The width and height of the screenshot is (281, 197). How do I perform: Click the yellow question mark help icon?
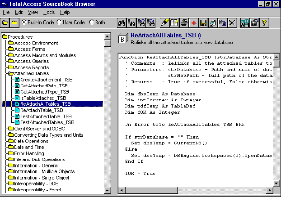pyautogui.click(x=264, y=23)
